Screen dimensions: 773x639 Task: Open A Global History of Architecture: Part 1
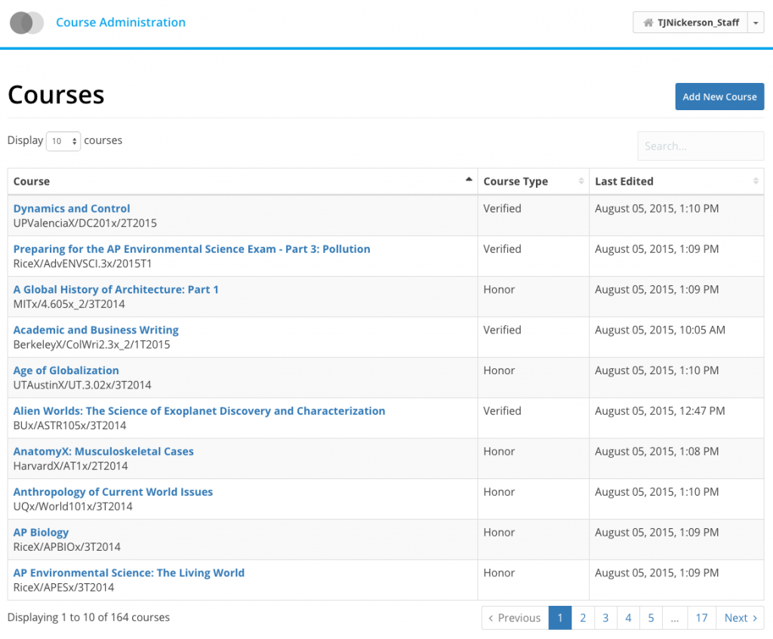click(x=115, y=290)
